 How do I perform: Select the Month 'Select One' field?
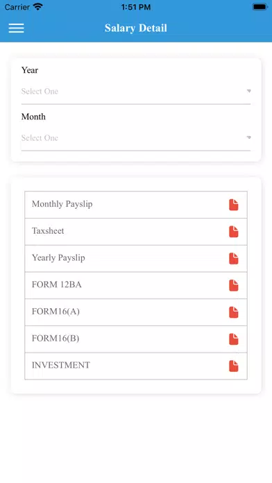pyautogui.click(x=136, y=138)
